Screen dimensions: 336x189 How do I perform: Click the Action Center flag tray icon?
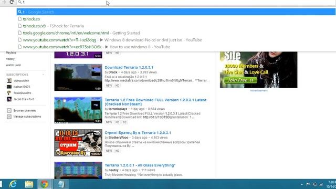pyautogui.click(x=308, y=184)
